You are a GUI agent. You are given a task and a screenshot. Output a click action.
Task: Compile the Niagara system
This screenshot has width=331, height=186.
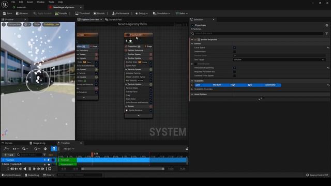click(61, 13)
